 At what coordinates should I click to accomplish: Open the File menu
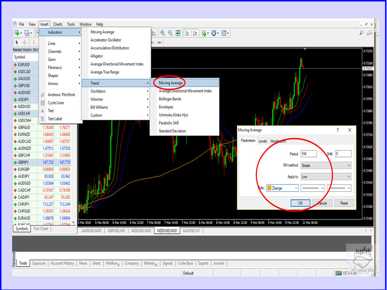pos(21,25)
